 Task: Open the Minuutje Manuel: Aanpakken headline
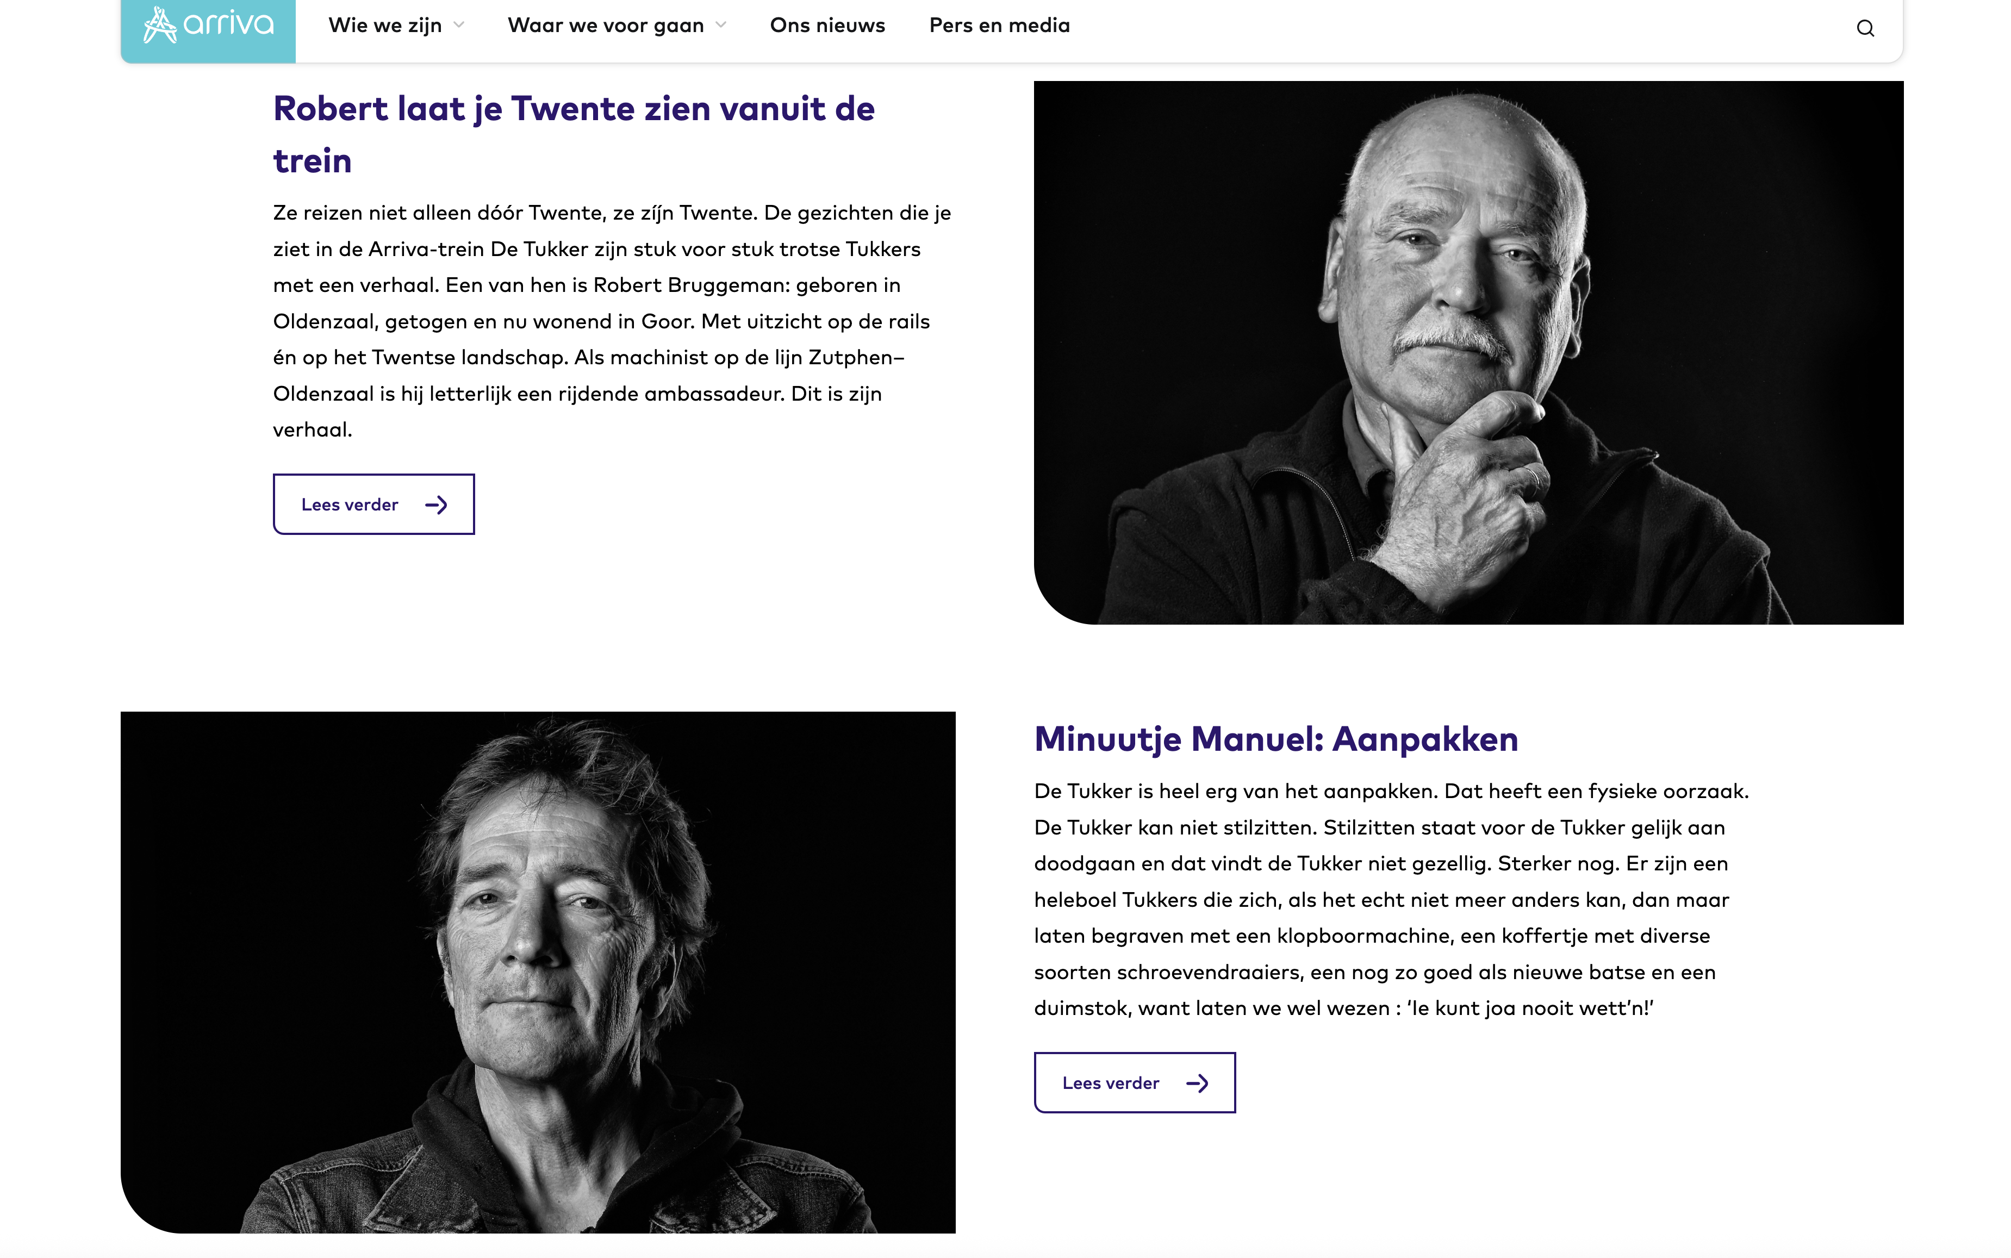(1277, 739)
